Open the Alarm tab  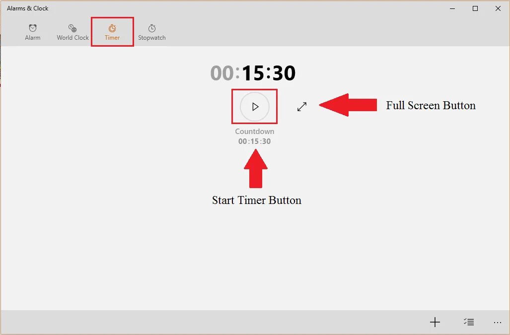click(32, 32)
